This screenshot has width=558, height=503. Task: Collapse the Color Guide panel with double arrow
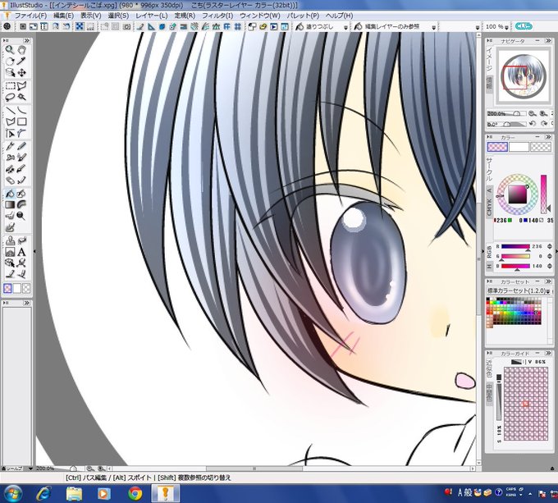tap(548, 353)
